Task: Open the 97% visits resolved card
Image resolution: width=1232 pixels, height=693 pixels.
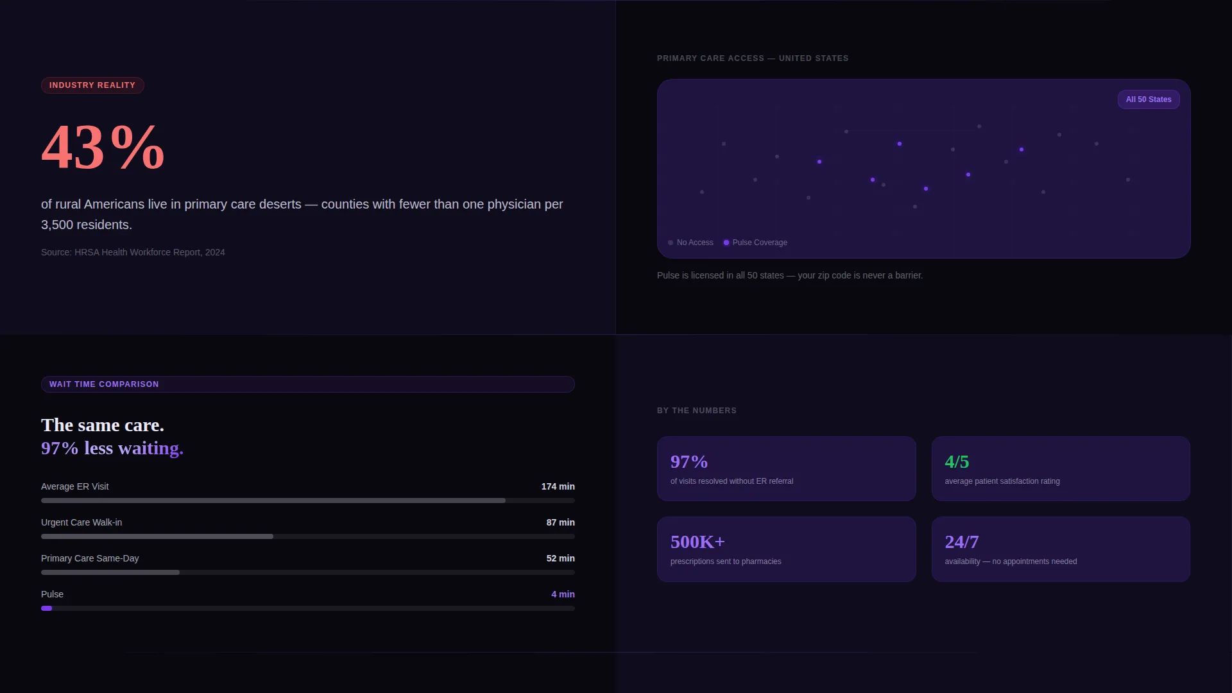Action: pyautogui.click(x=786, y=469)
